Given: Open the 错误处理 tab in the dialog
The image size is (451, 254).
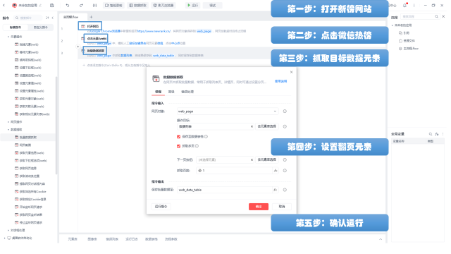Looking at the screenshot, I should (x=187, y=92).
